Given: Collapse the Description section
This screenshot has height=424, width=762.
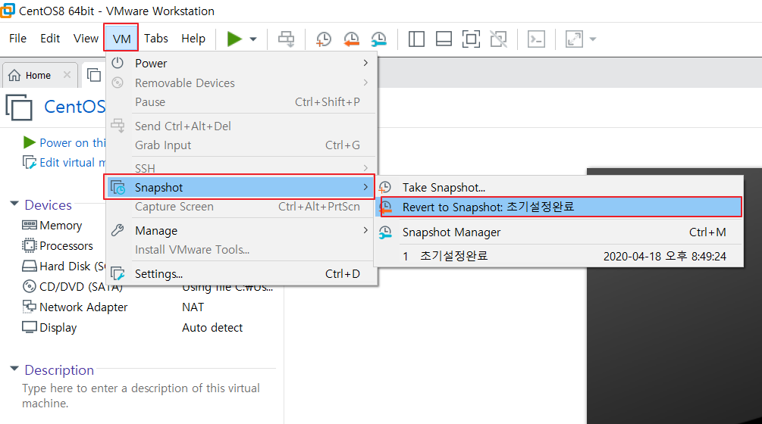Looking at the screenshot, I should coord(14,369).
